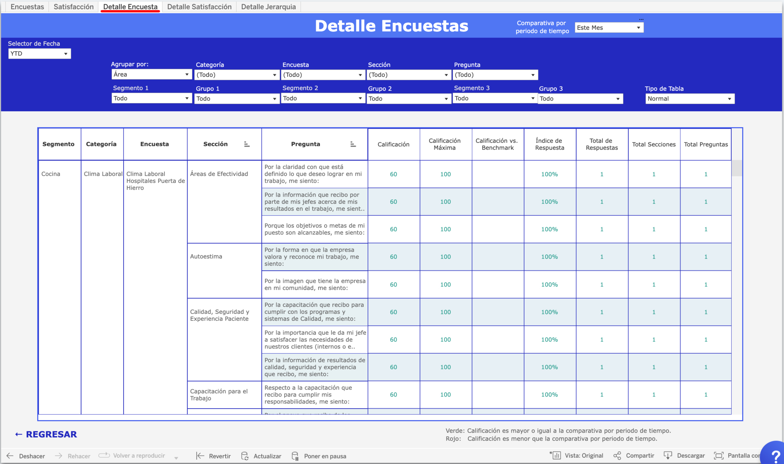Click the Pregunta column sort icon
The width and height of the screenshot is (784, 464).
pos(353,144)
